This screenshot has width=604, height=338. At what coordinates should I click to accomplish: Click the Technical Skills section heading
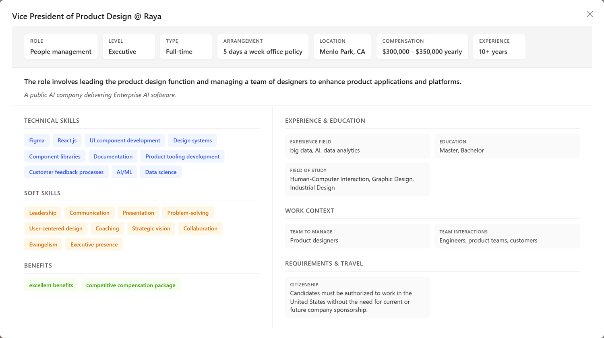[x=52, y=121]
